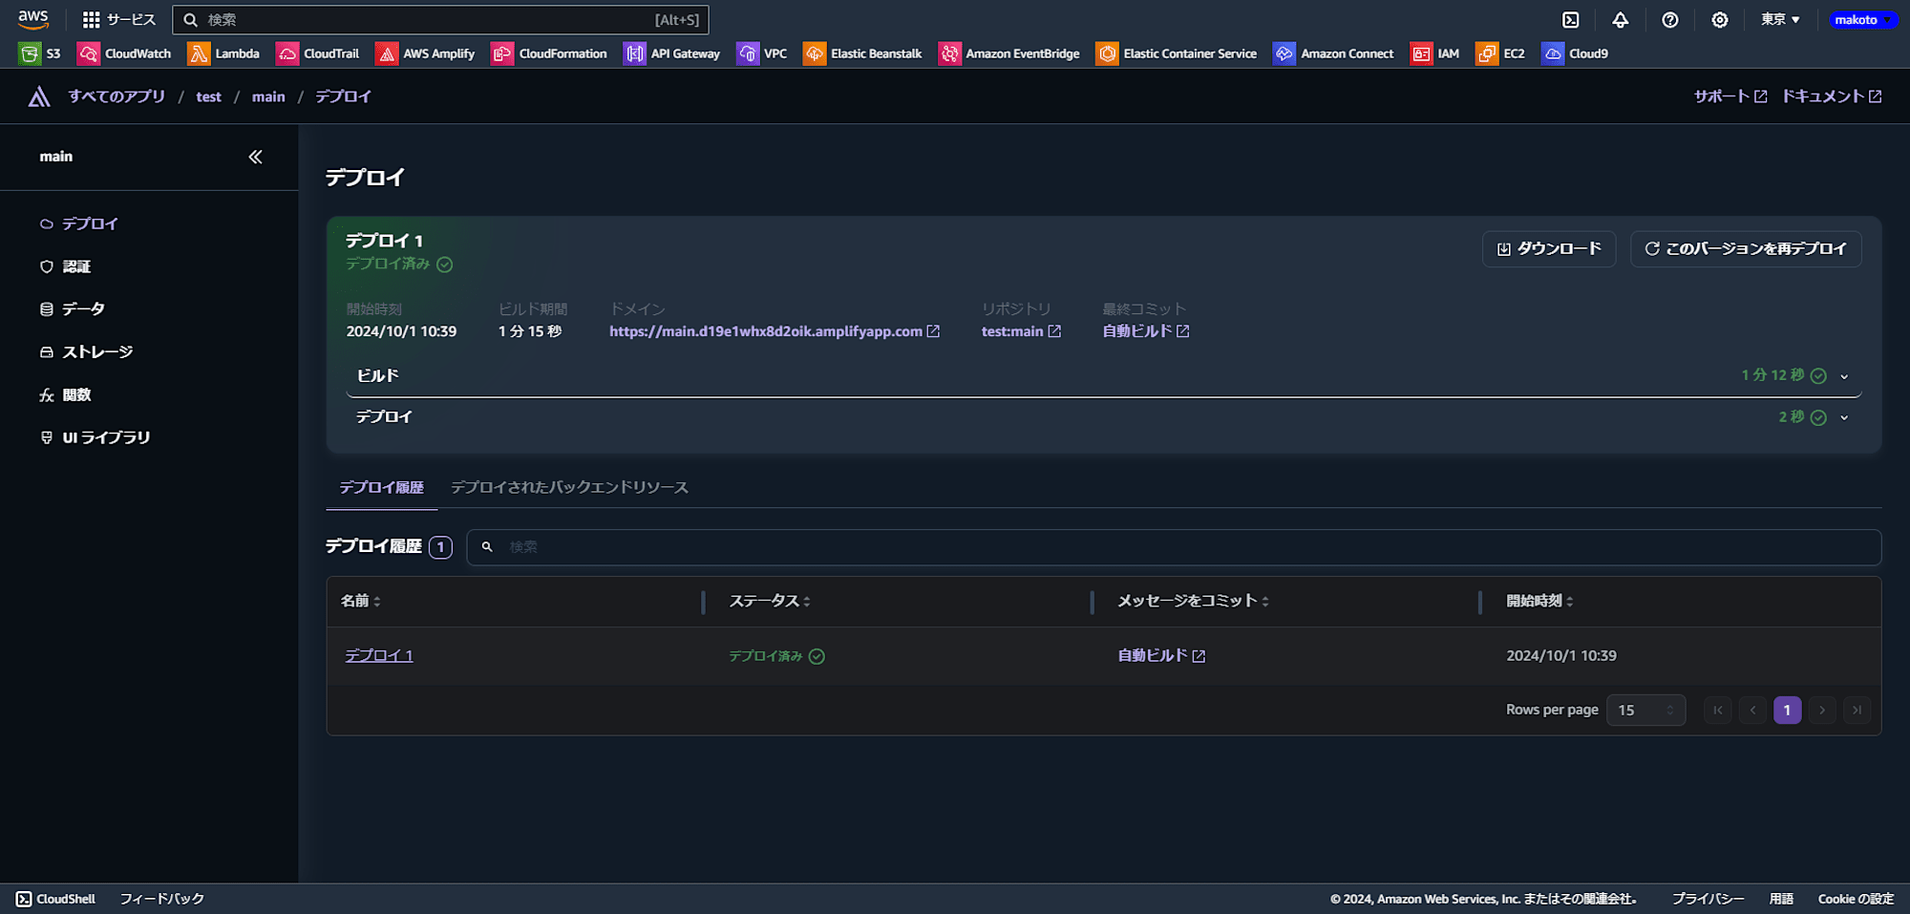The width and height of the screenshot is (1910, 914).
Task: Open the S3 service shortcut
Action: click(x=40, y=53)
